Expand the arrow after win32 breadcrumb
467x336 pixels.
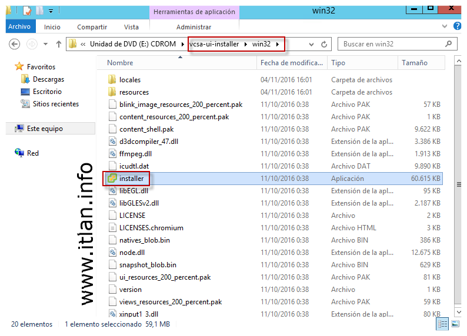coord(278,44)
